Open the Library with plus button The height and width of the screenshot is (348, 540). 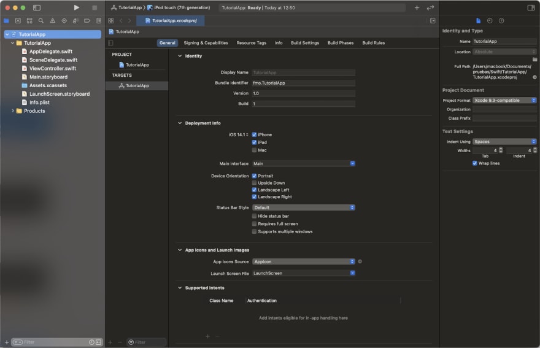point(417,7)
